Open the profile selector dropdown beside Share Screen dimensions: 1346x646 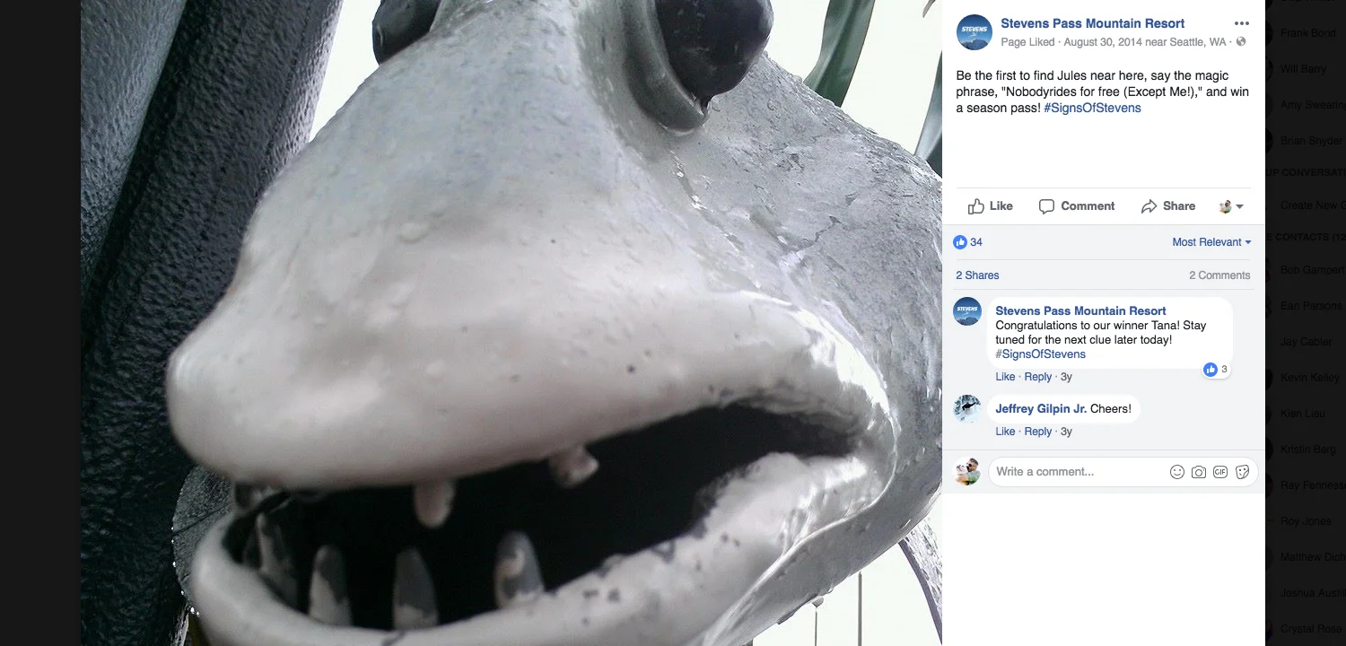click(x=1231, y=206)
